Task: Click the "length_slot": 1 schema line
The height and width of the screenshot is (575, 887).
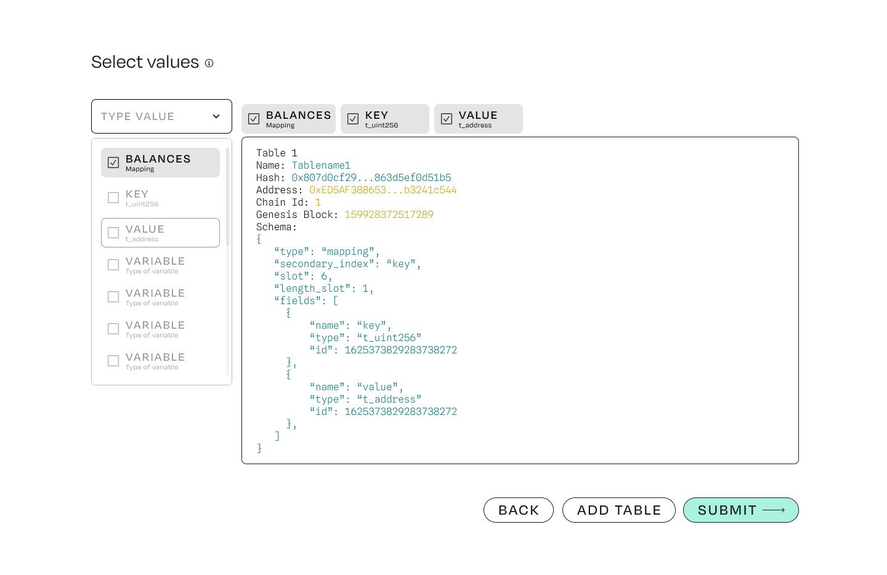Action: click(x=324, y=288)
